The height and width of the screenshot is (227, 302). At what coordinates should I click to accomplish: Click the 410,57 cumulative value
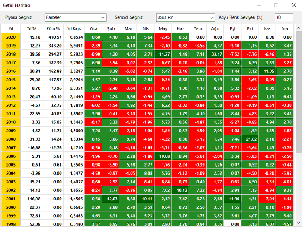53,37
